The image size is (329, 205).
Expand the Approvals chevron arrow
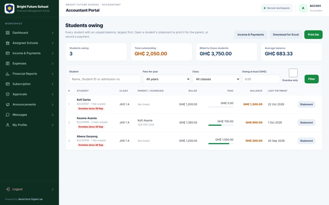pyautogui.click(x=52, y=94)
